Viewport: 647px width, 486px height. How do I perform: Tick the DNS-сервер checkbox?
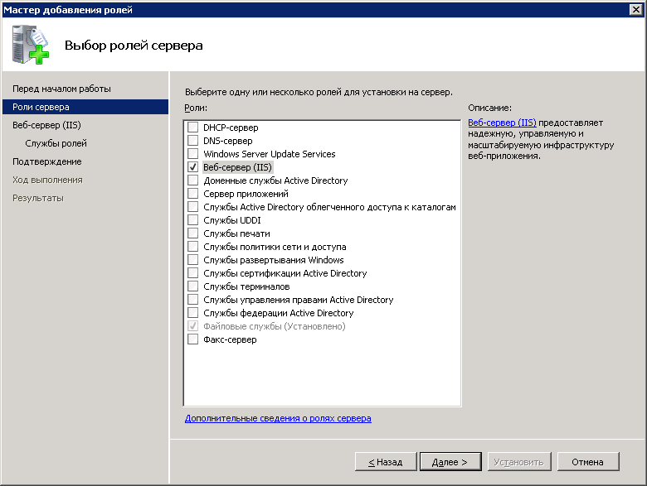pos(192,141)
